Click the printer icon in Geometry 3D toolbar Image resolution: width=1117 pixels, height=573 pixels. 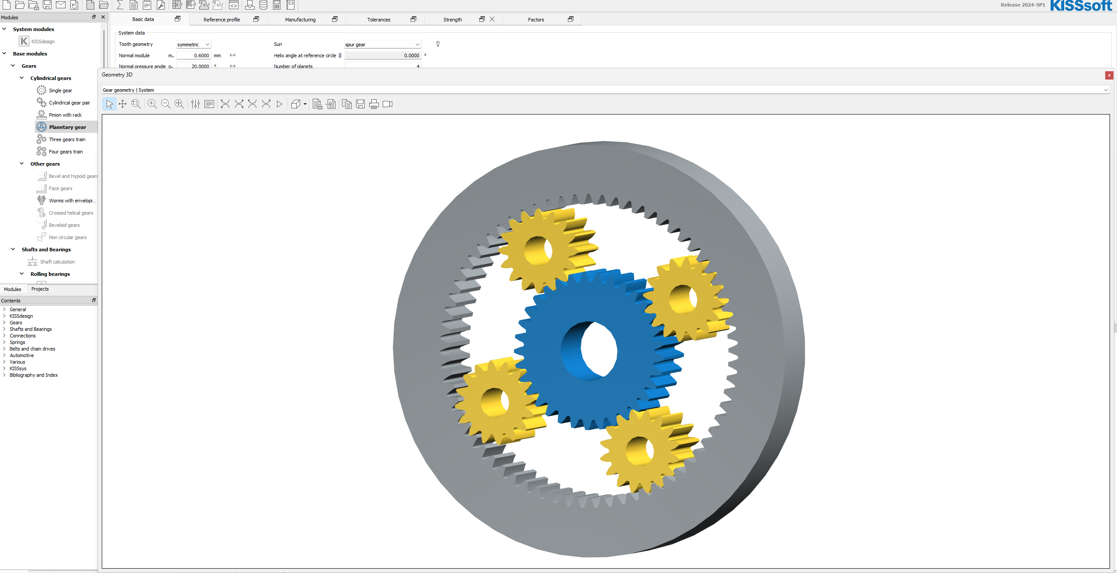pos(374,104)
